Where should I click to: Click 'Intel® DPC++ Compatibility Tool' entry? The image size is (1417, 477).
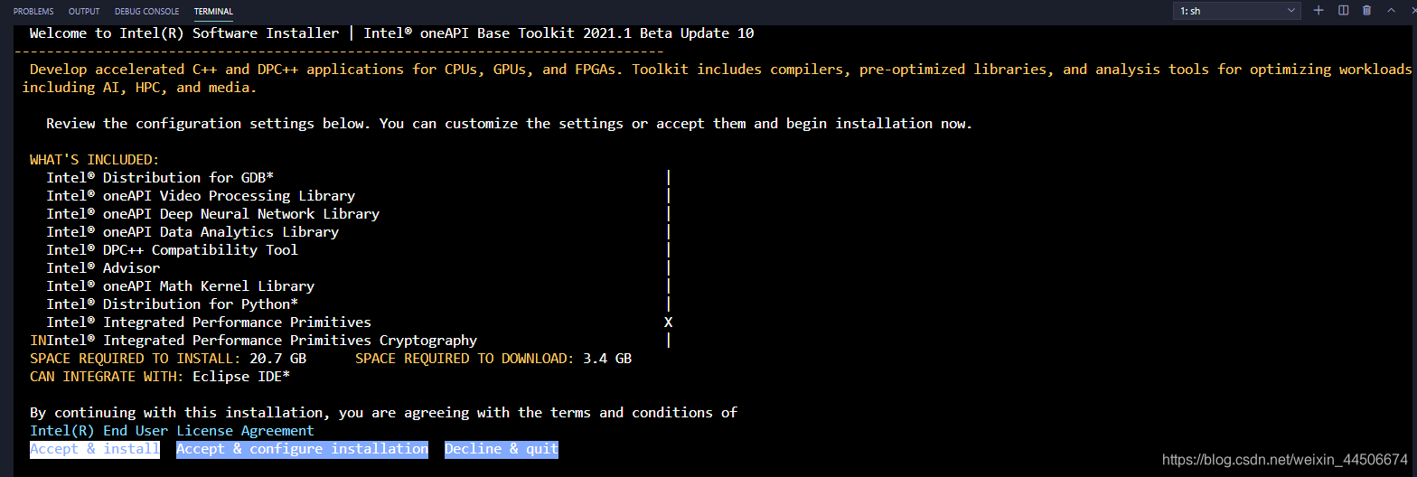coord(172,250)
